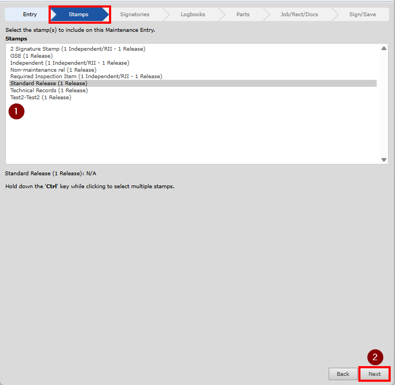Jump to the Job/Rect/Docs step

coord(299,15)
